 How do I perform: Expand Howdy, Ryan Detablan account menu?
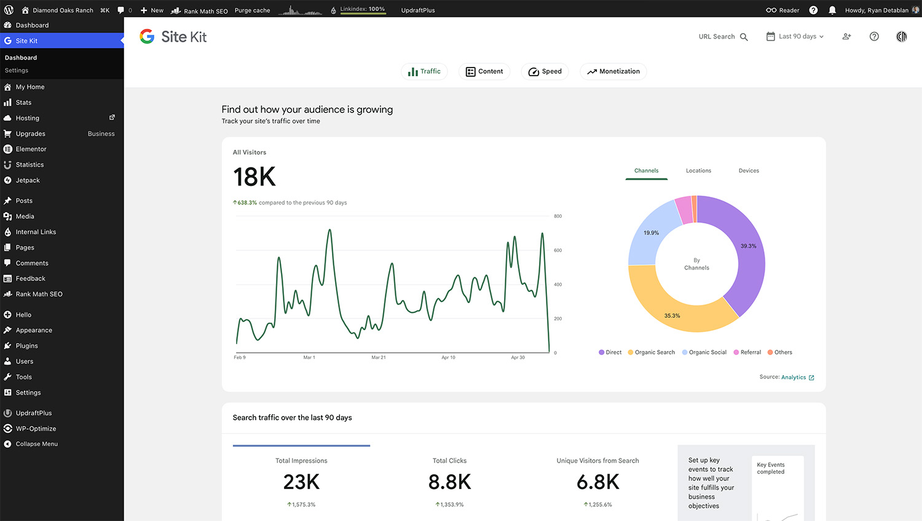[882, 10]
